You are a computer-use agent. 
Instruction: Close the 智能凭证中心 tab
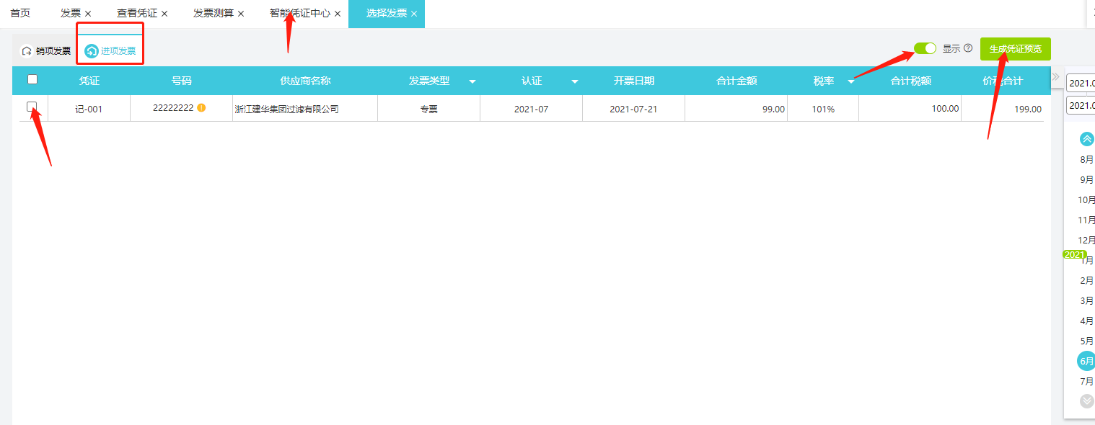(x=338, y=14)
